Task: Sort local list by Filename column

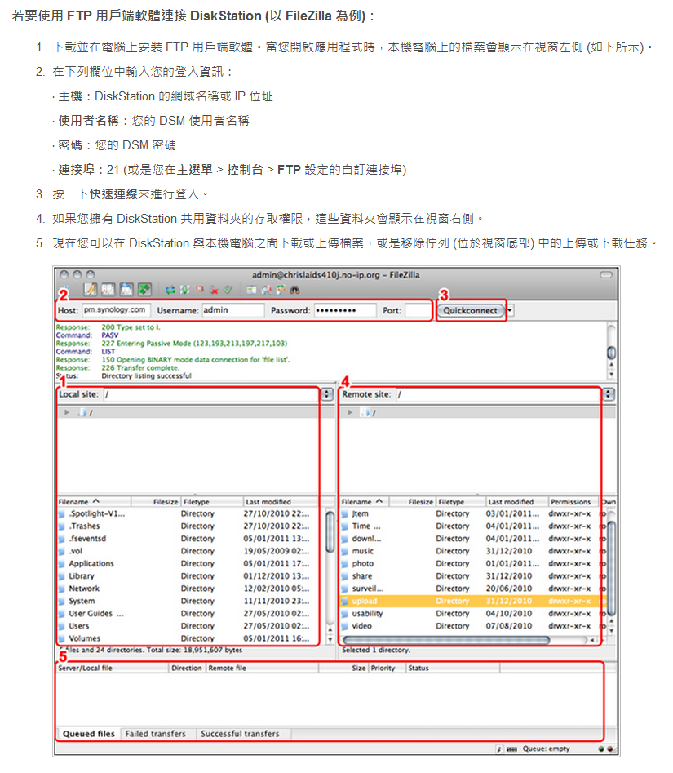Action: tap(94, 502)
